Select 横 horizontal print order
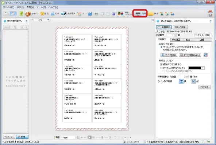The height and width of the screenshot is (145, 216). (181, 81)
